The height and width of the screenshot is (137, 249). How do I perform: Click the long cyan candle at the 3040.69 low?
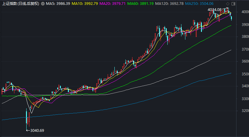click(x=27, y=117)
